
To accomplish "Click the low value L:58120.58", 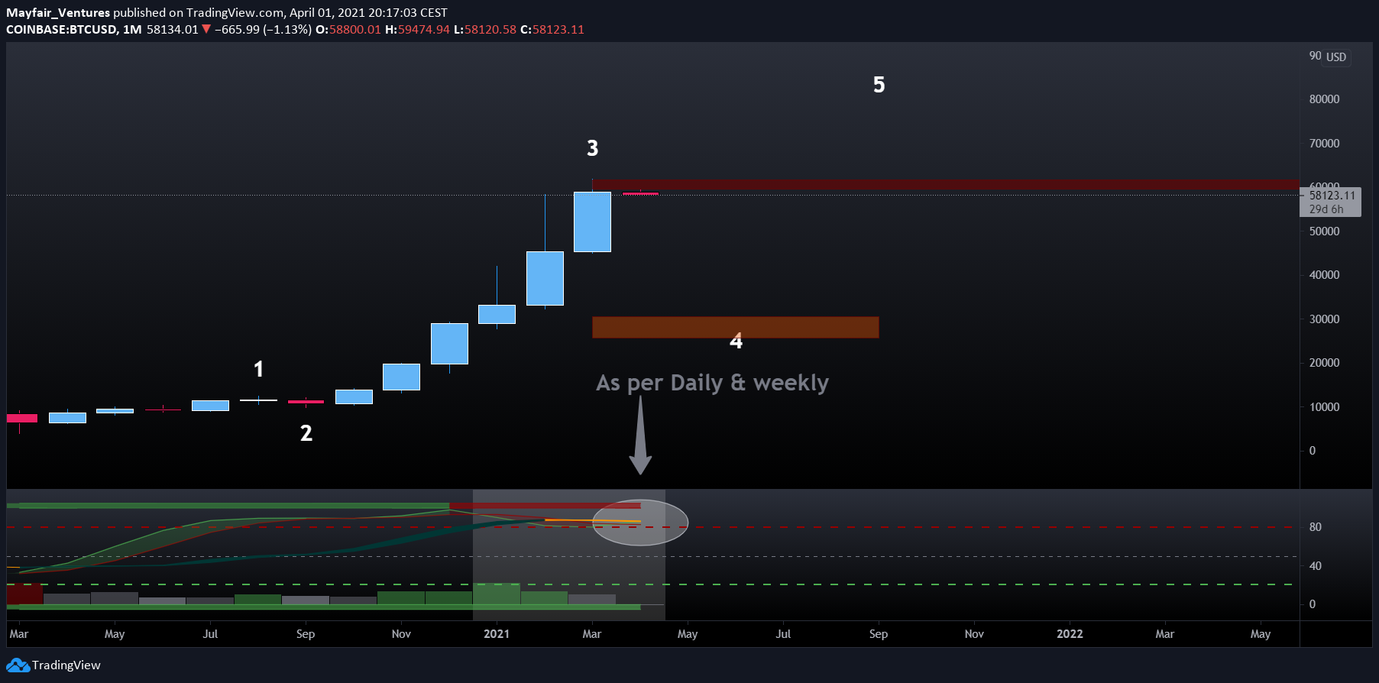I will [485, 29].
